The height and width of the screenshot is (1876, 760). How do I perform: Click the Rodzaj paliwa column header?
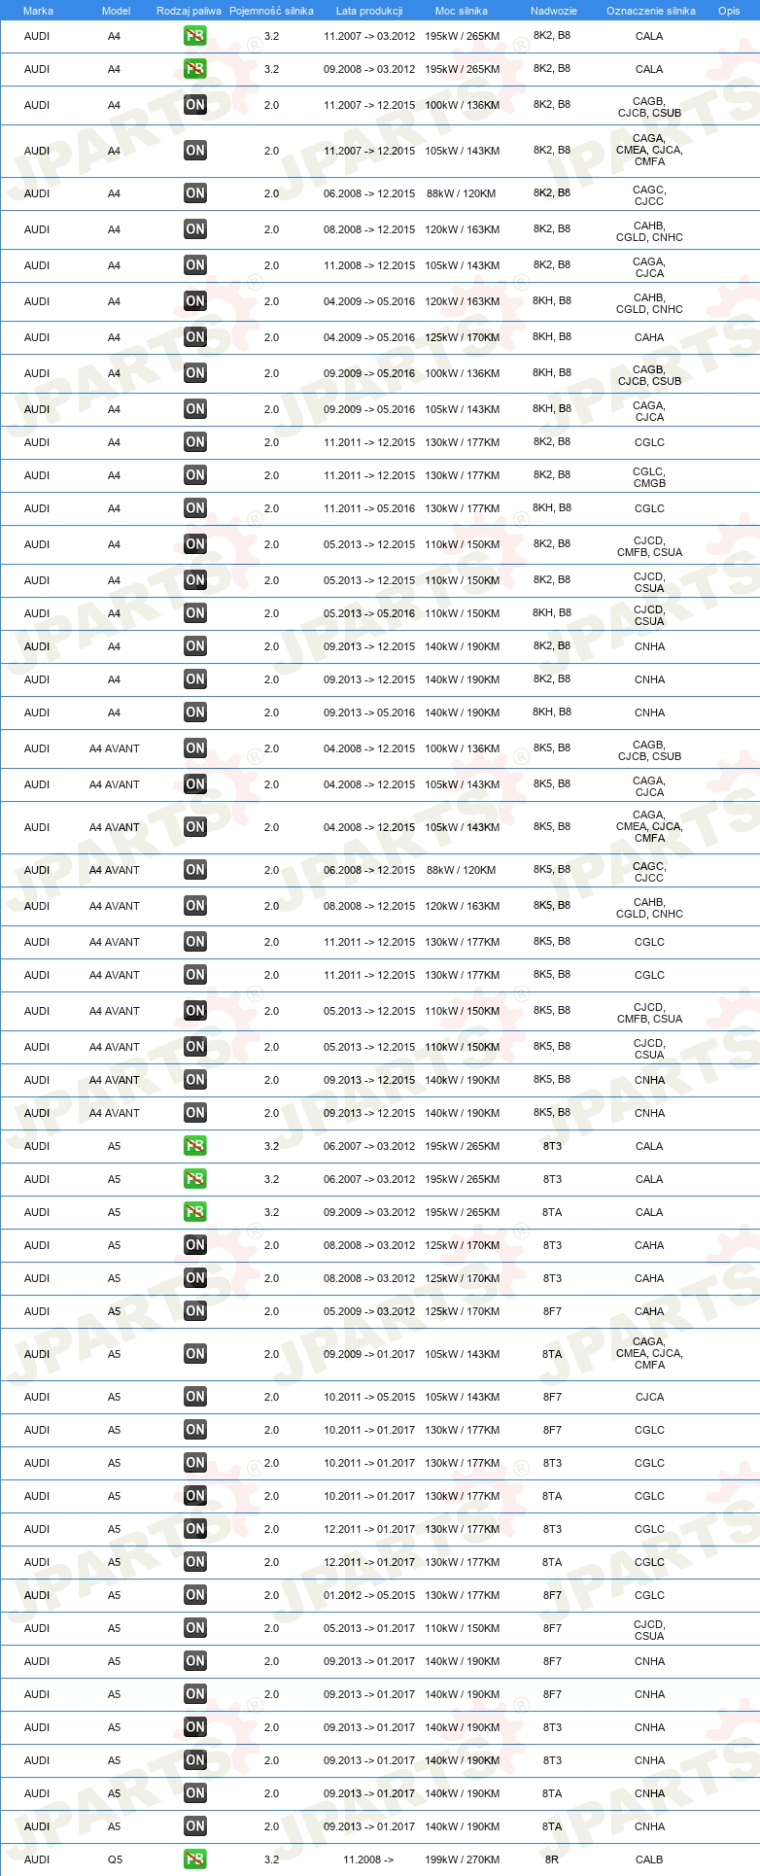189,11
